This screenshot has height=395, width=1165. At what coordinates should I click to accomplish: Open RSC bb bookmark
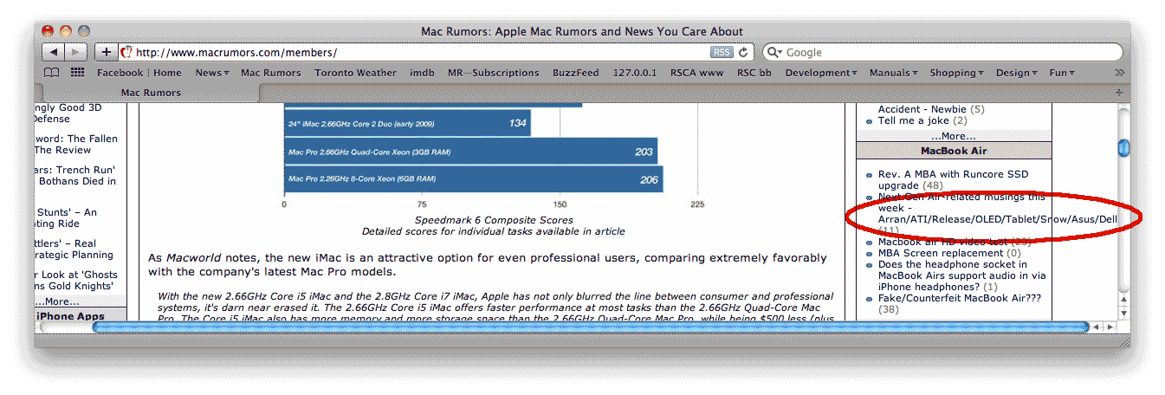pos(754,73)
